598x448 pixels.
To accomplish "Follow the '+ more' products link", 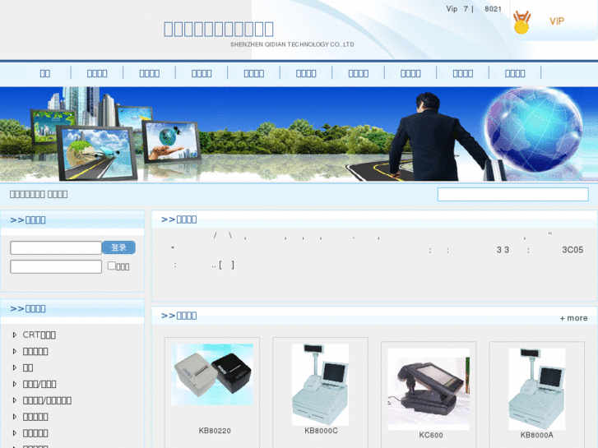I will [x=573, y=318].
